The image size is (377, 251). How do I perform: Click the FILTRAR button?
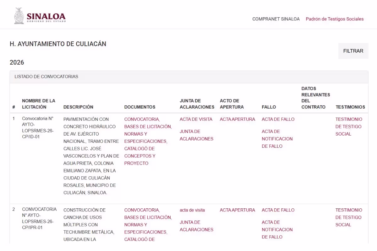(x=353, y=51)
